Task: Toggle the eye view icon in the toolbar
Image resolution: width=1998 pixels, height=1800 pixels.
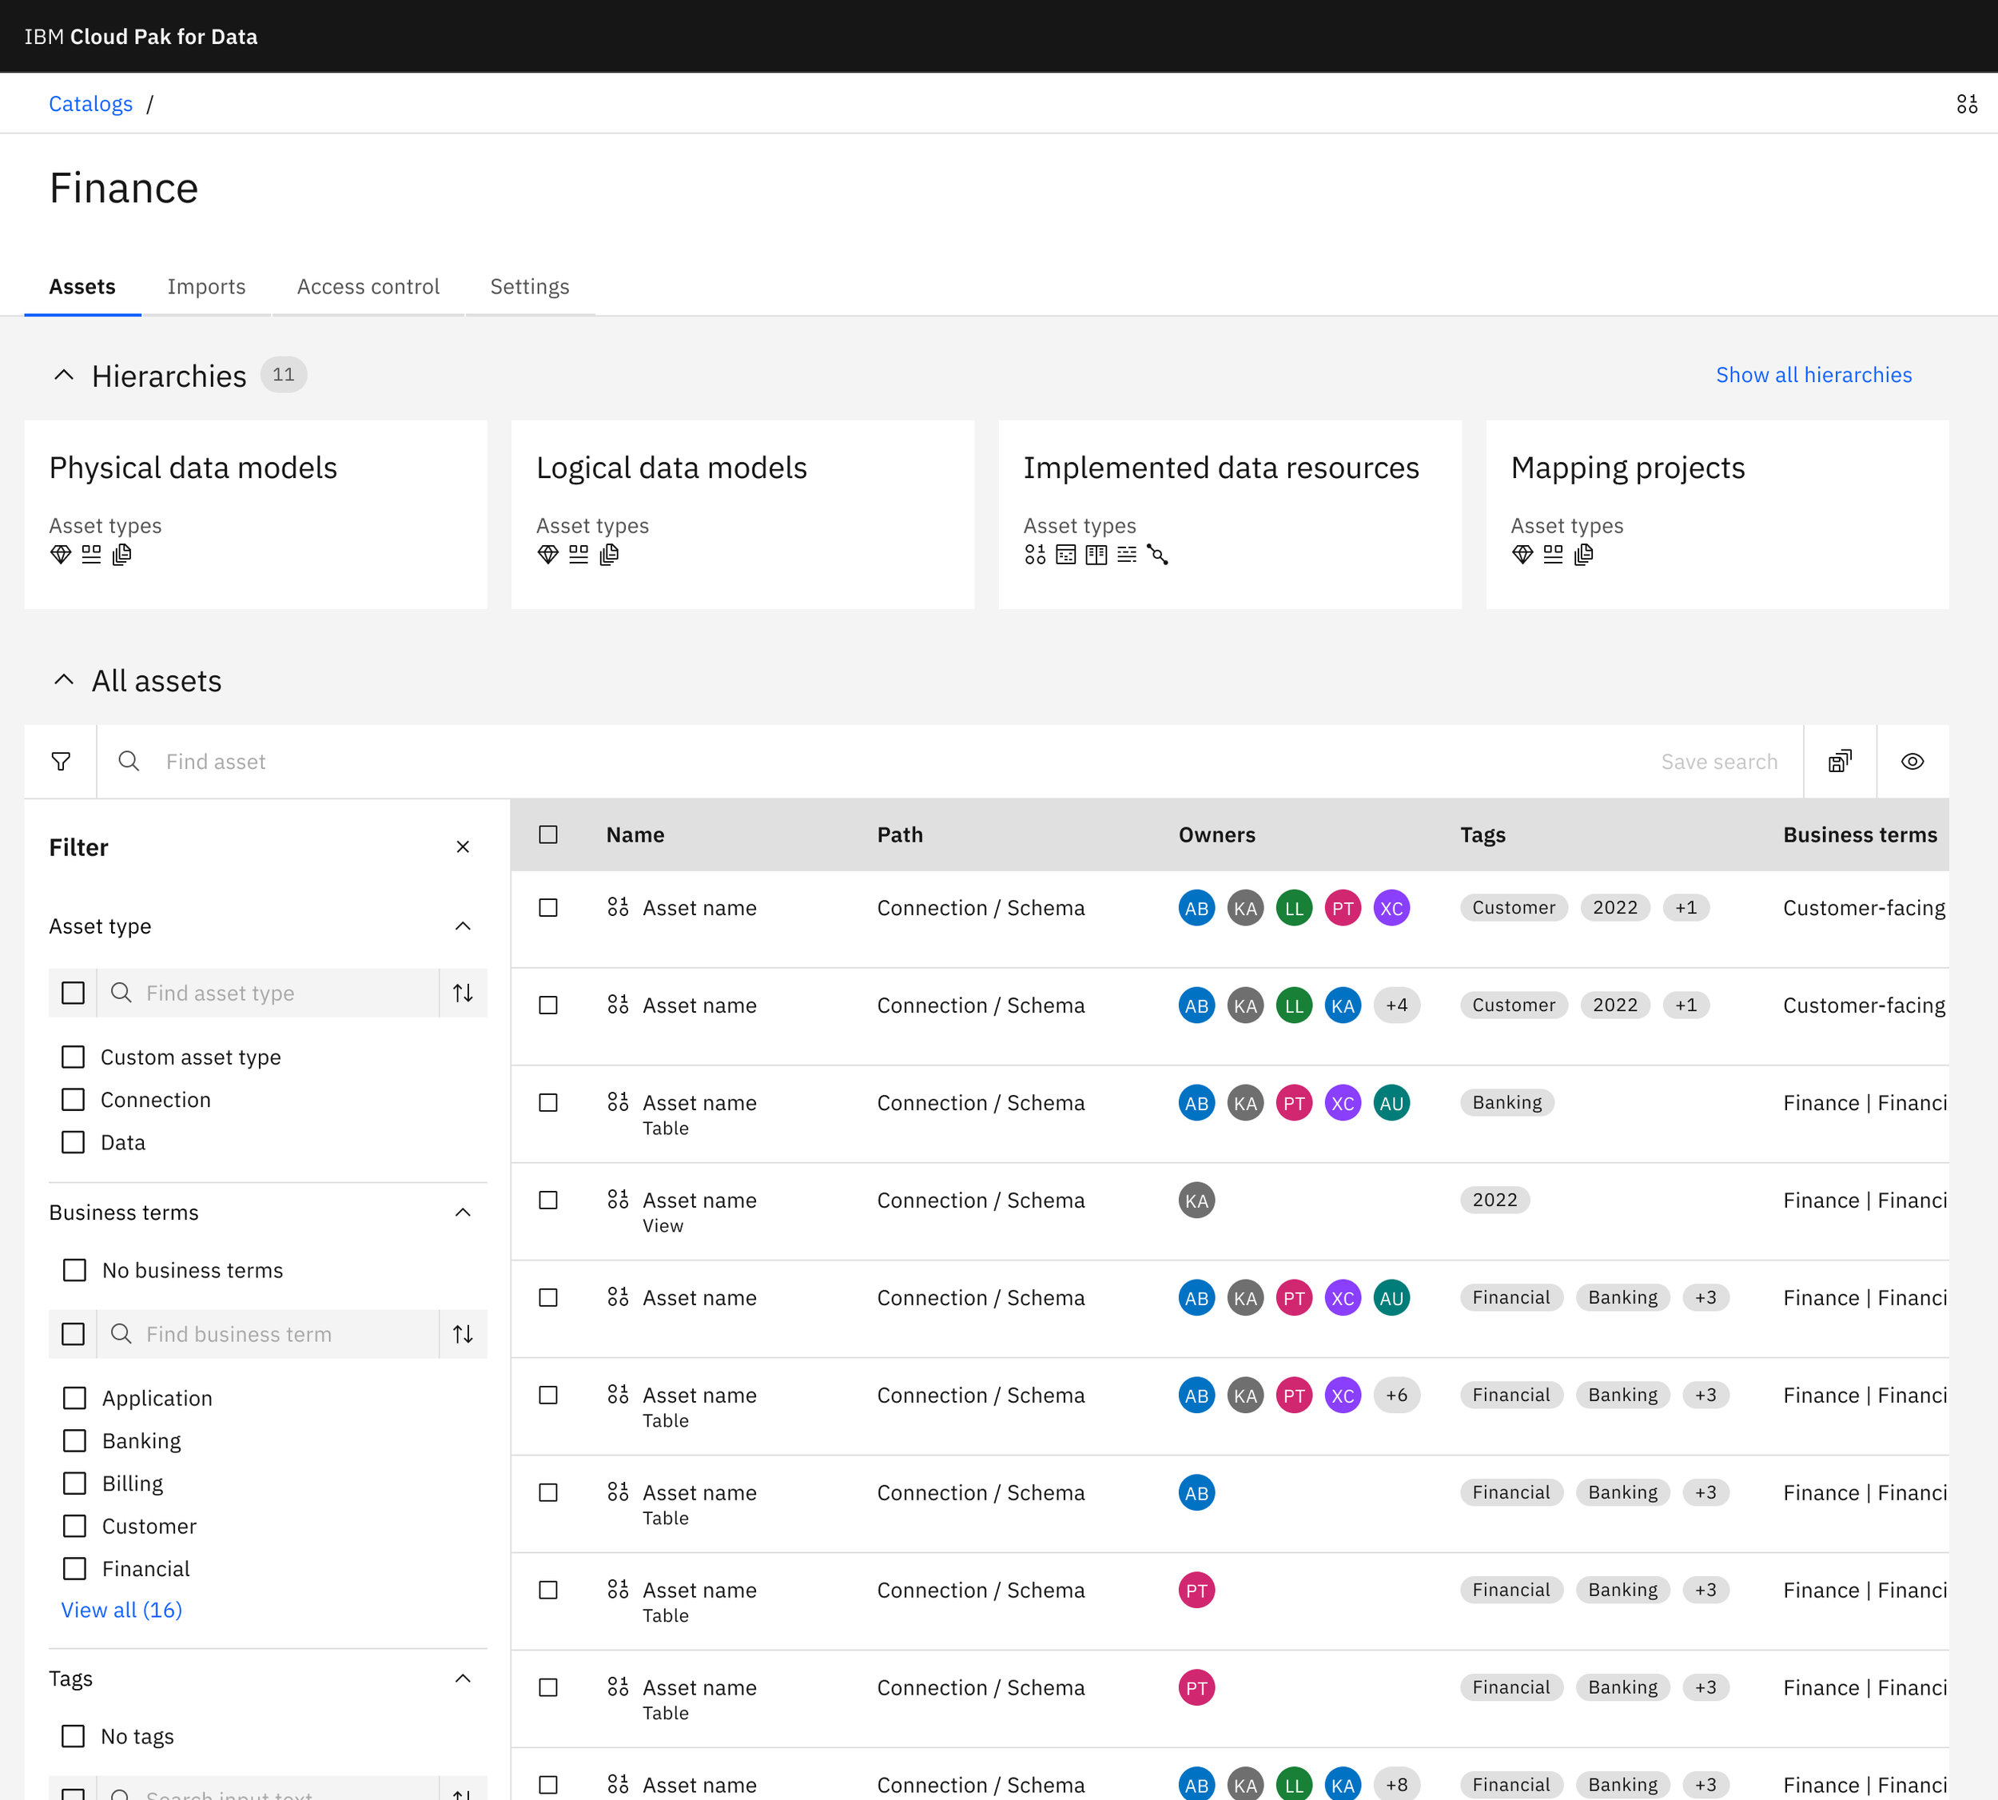Action: pos(1912,762)
